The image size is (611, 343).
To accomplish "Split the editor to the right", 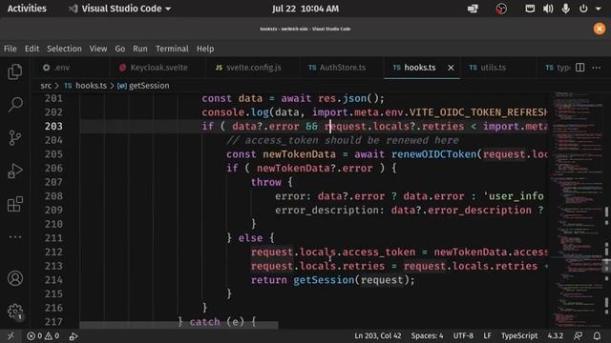I will point(579,68).
